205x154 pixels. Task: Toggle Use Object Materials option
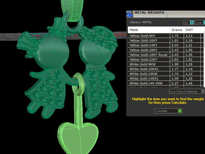(x=187, y=92)
